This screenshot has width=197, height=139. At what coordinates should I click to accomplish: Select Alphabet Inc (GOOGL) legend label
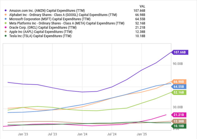pos(63,15)
